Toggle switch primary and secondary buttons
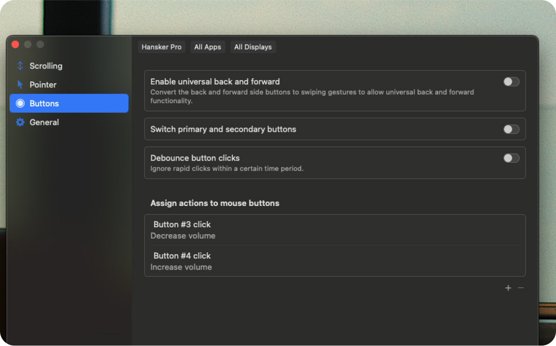 click(511, 129)
